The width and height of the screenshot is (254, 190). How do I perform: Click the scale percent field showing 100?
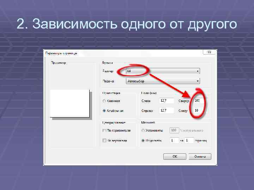pos(174,130)
